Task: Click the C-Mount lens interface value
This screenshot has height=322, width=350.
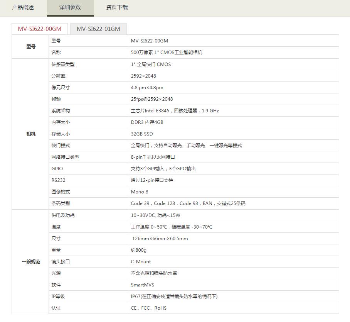Action: [141, 262]
